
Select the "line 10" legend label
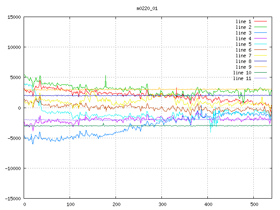coord(242,73)
